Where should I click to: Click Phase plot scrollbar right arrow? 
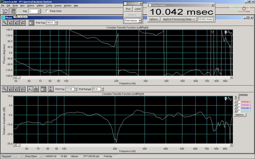pyautogui.click(x=231, y=77)
